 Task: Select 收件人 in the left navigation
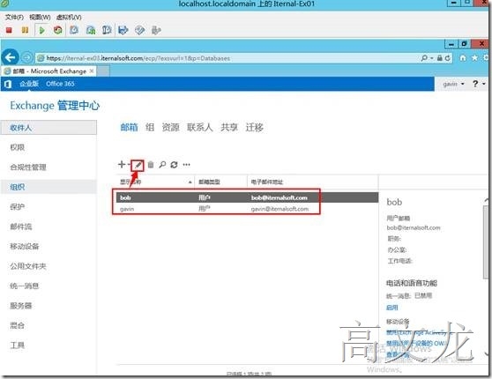coord(48,128)
